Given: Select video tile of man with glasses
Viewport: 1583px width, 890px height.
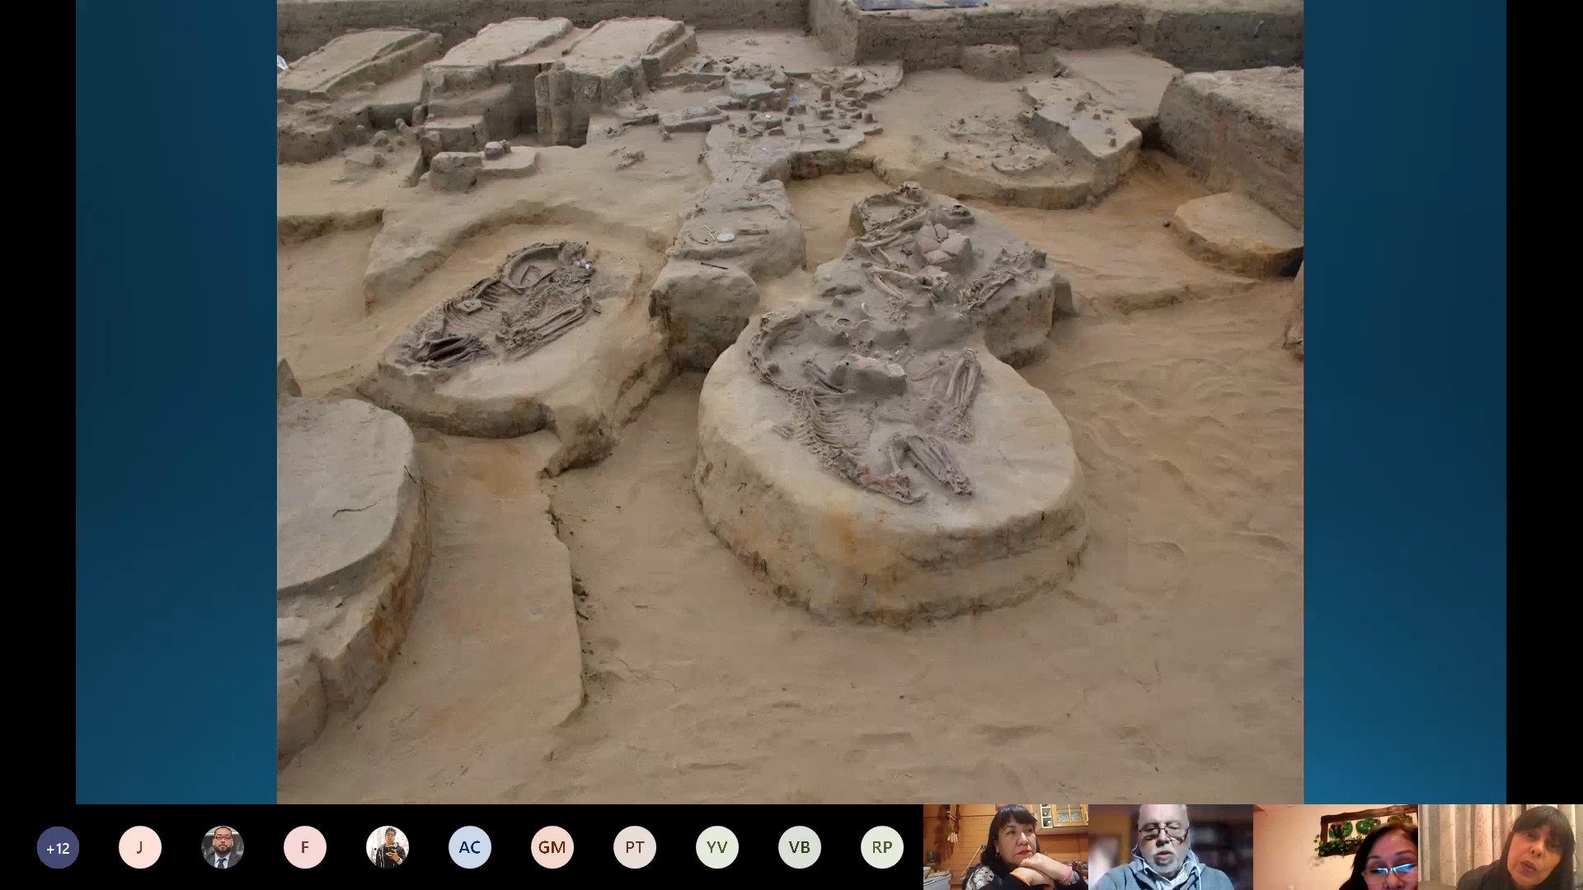Looking at the screenshot, I should (x=1171, y=847).
